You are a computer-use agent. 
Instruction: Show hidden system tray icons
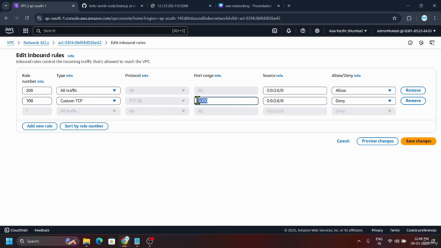[359, 241]
